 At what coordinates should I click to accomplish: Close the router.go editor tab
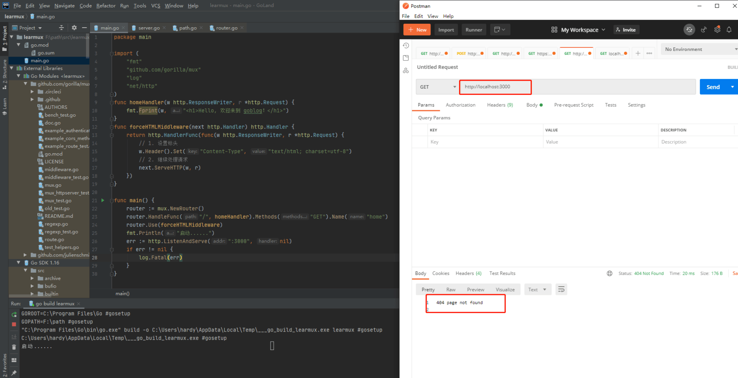coord(242,28)
